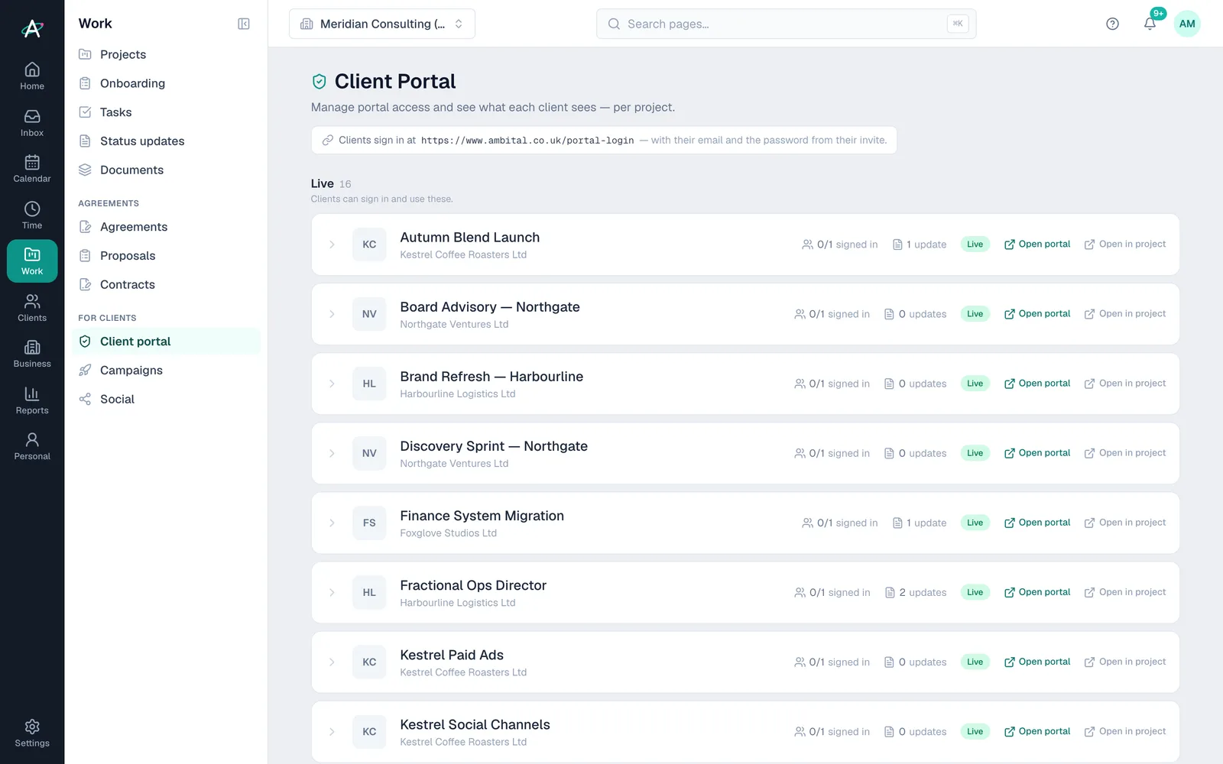Click the NV avatar for Discovery Sprint
This screenshot has height=764, width=1223.
(x=369, y=453)
